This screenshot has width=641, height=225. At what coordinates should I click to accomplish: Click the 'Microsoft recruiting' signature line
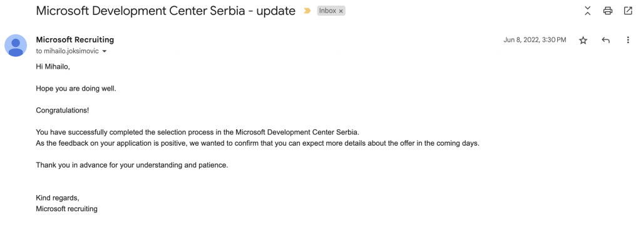point(66,209)
